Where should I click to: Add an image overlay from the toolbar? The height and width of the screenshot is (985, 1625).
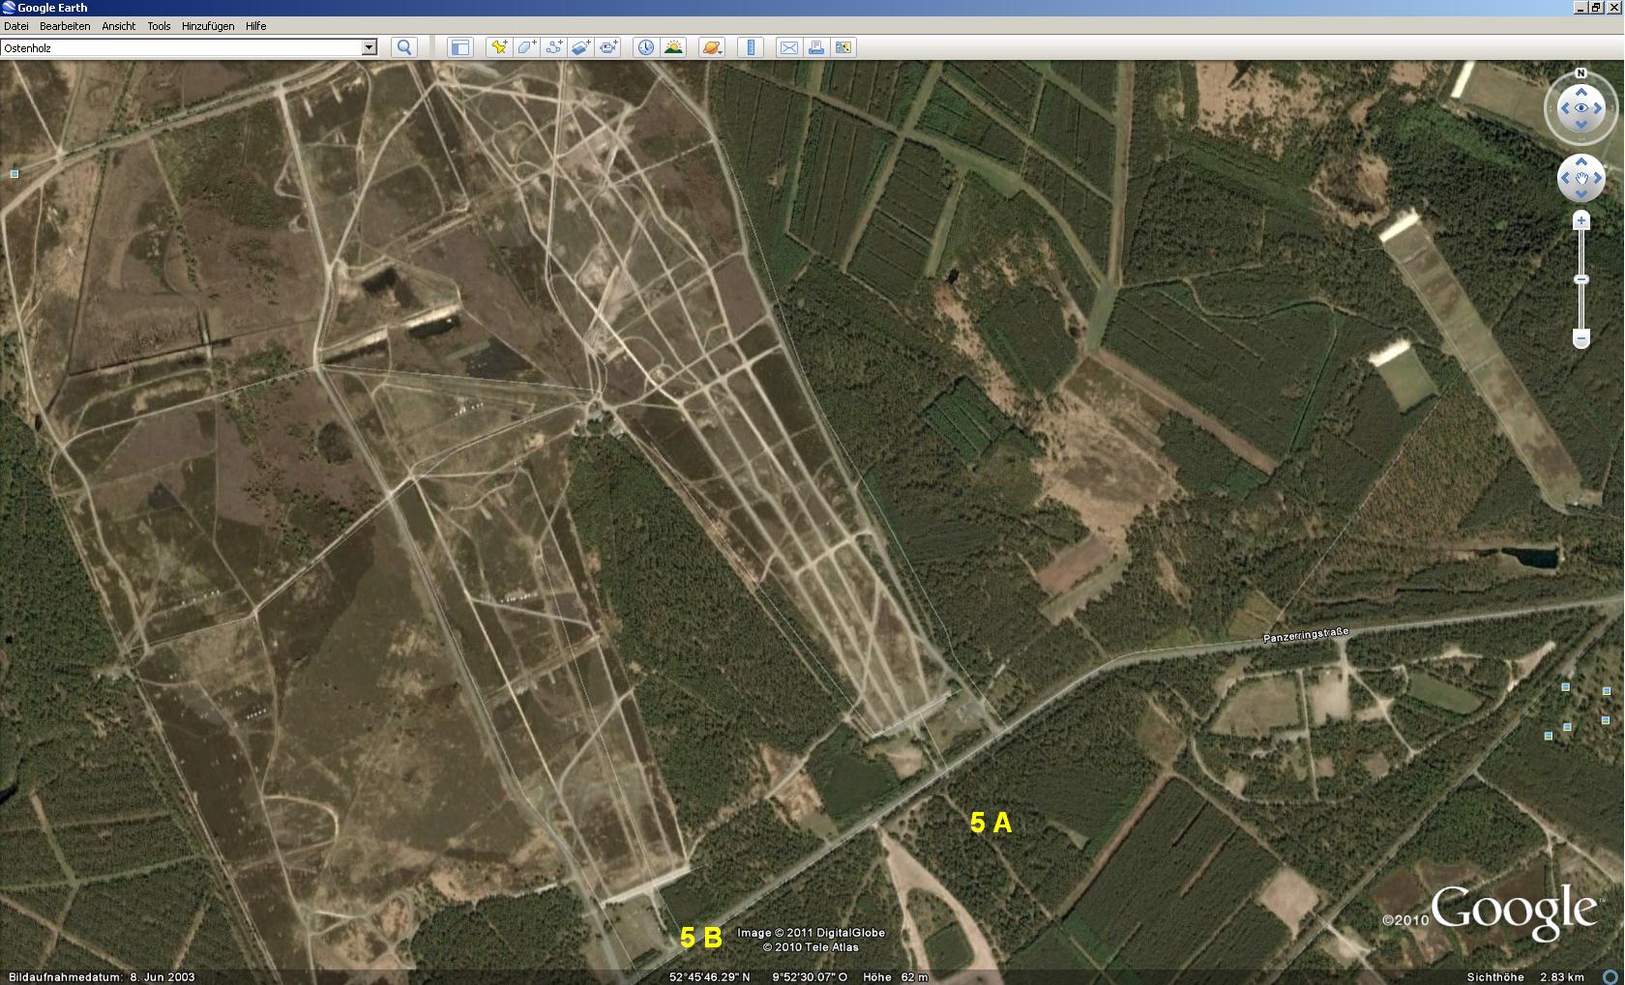click(580, 47)
